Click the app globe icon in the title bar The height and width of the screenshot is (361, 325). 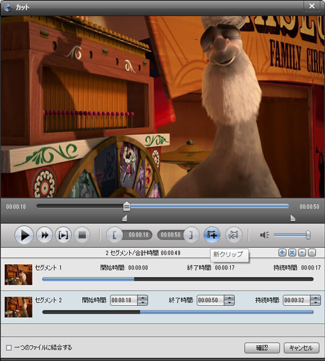coord(8,8)
